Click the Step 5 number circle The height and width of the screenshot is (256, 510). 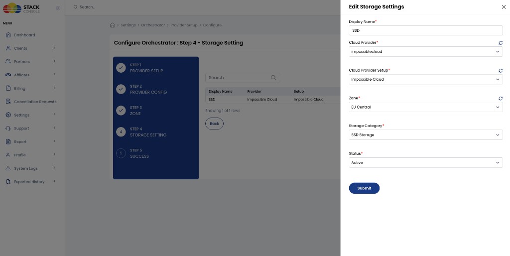tap(121, 153)
